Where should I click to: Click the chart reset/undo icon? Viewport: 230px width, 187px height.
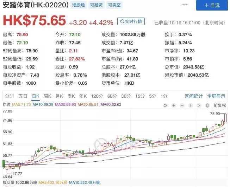coord(165,105)
